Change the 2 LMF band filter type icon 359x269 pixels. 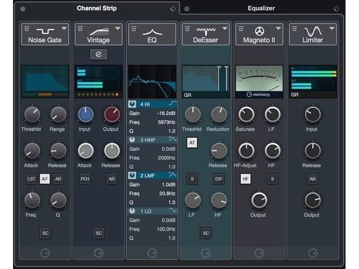173,175
